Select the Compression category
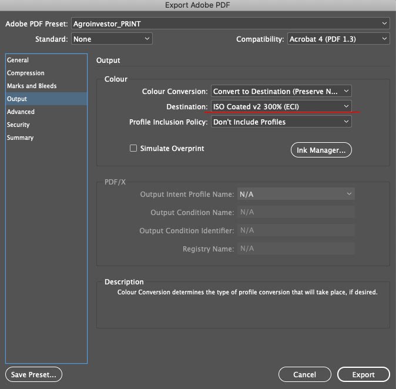 [x=46, y=73]
